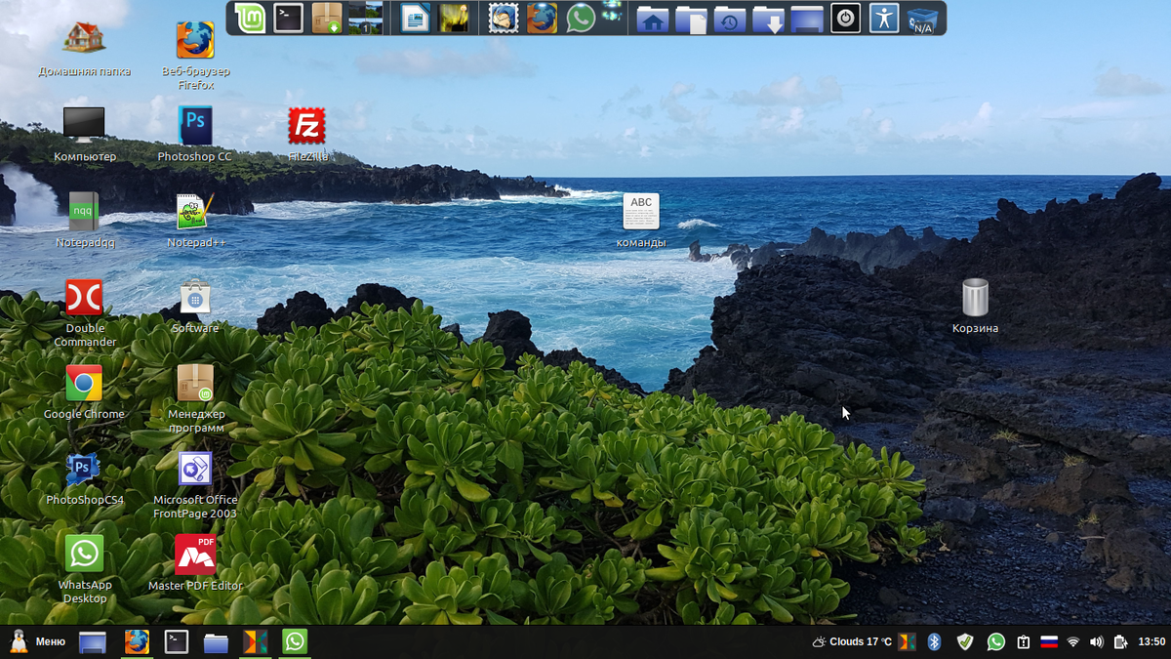Viewport: 1171px width, 659px height.
Task: Click the Show Desktop icon in top dock
Action: click(807, 19)
